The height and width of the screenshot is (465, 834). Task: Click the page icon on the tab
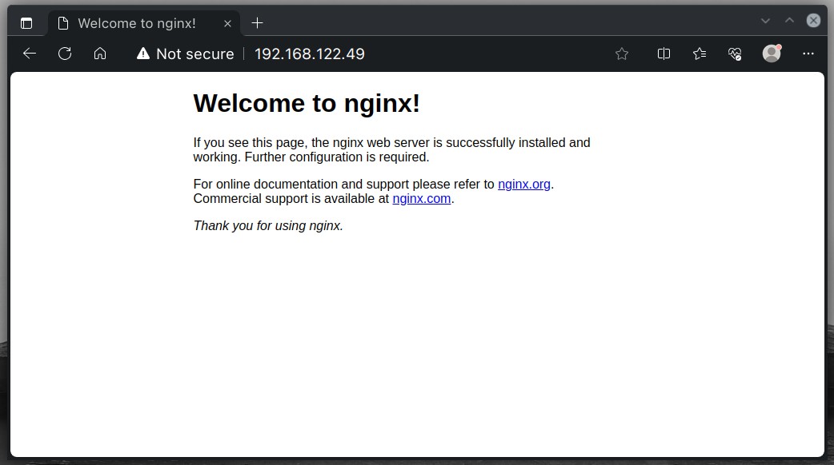point(63,23)
